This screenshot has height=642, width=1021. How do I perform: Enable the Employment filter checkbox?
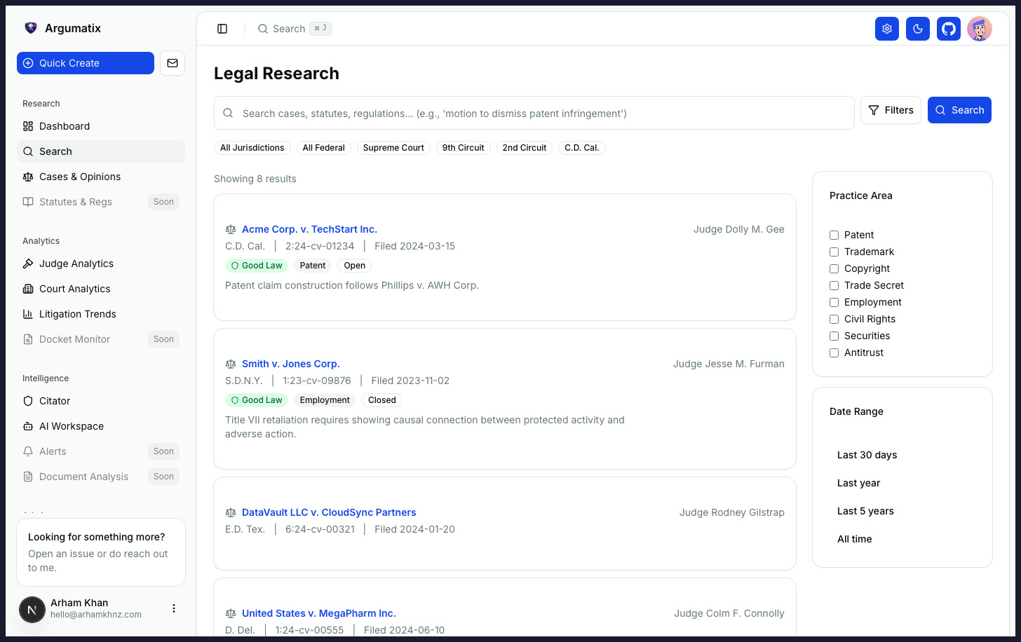tap(834, 302)
